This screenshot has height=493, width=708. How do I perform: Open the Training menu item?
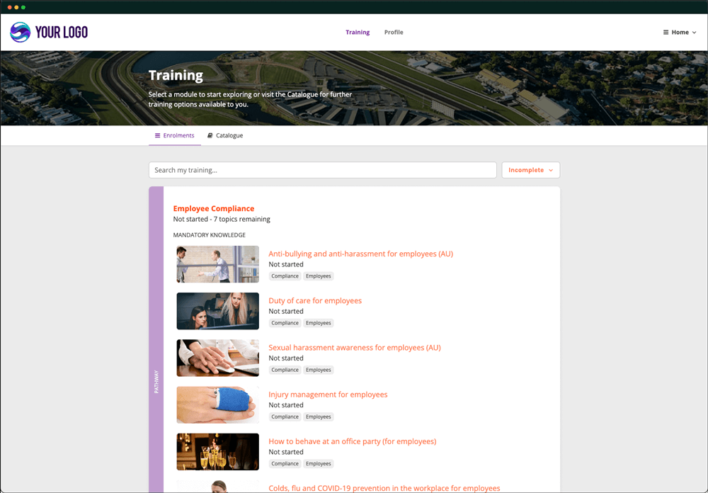[358, 32]
